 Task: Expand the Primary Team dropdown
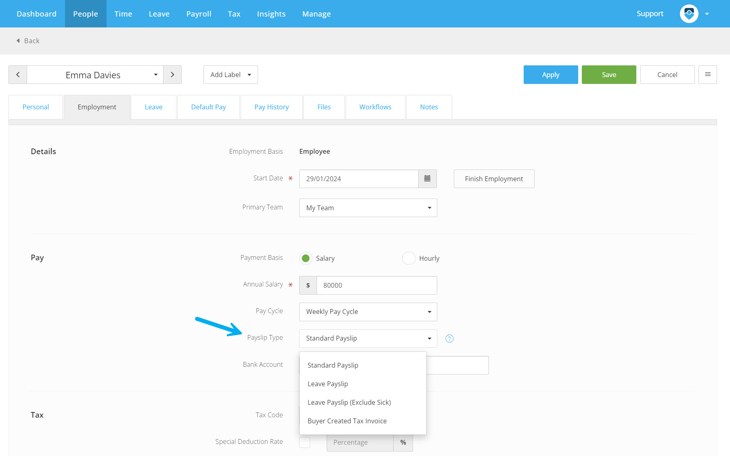pos(368,208)
